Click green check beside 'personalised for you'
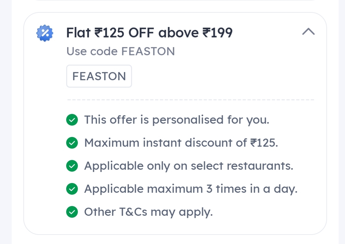Image resolution: width=345 pixels, height=244 pixels. click(72, 120)
